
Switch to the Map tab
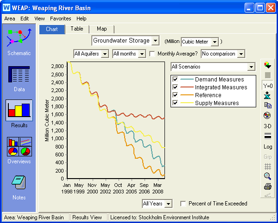102,29
